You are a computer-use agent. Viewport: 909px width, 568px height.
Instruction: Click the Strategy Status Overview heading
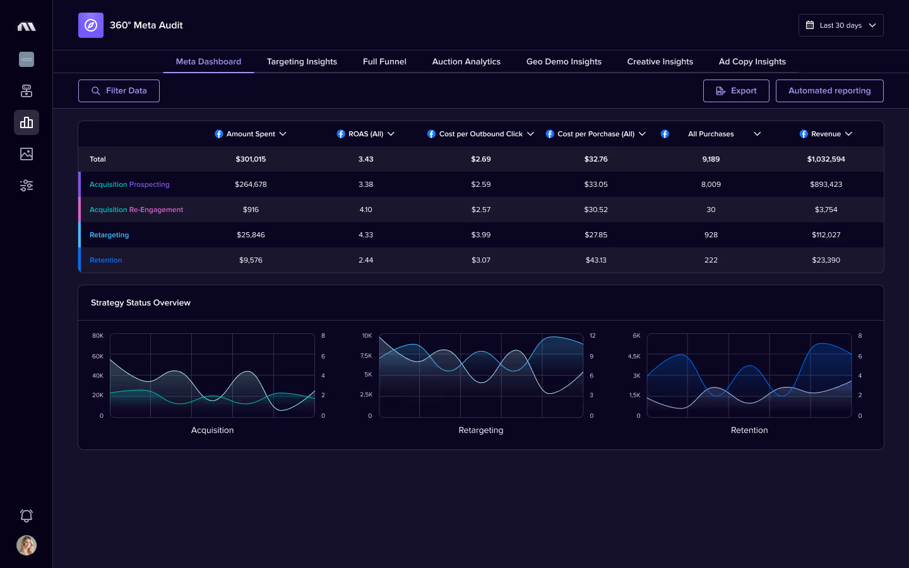coord(141,303)
